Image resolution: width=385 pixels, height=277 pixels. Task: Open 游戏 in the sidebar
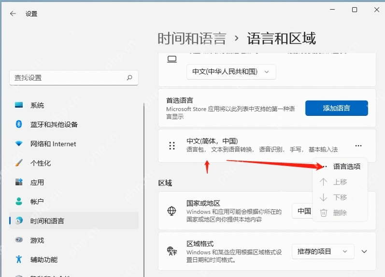[73, 240]
